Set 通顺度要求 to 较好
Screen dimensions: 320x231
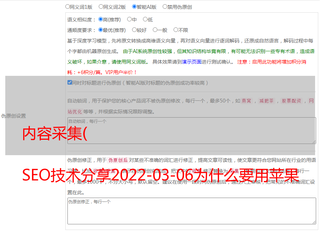click(x=134, y=30)
